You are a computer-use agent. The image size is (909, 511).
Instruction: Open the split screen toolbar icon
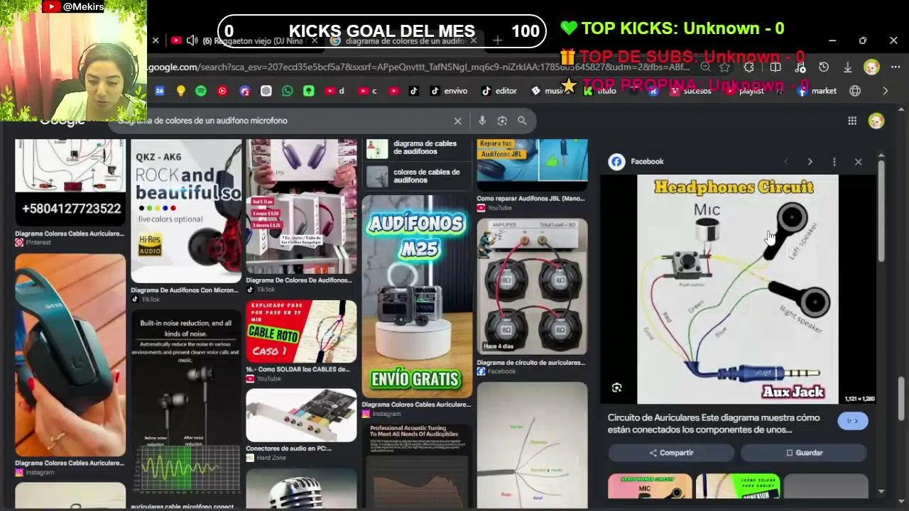[x=775, y=67]
